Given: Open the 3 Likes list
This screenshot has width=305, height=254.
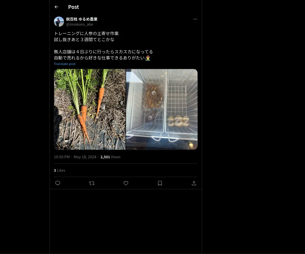Looking at the screenshot, I should pos(59,170).
